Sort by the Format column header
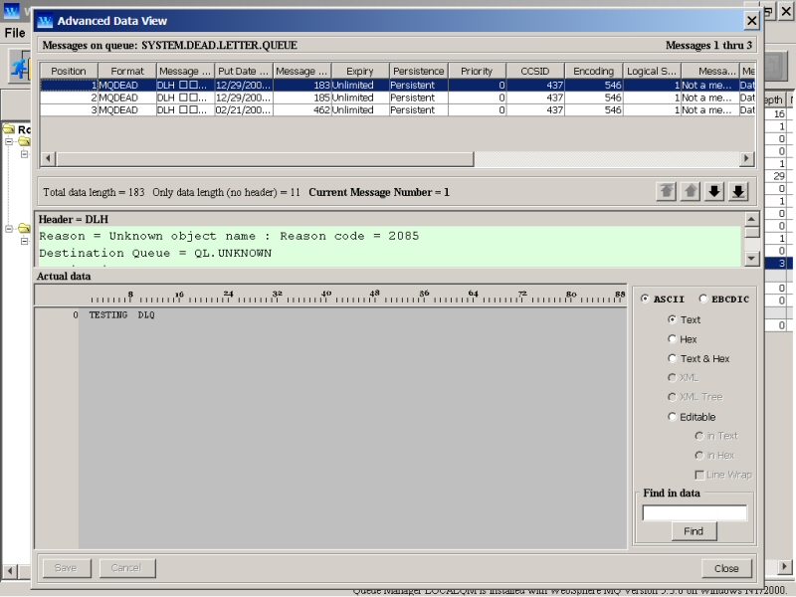 tap(127, 71)
